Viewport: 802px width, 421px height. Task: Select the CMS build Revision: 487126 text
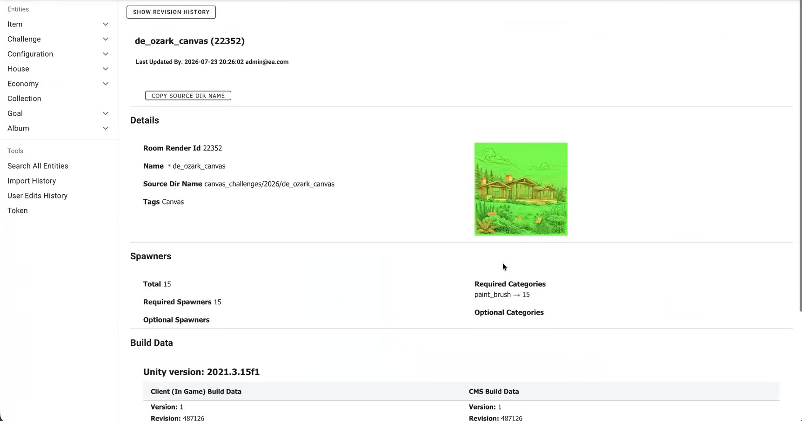pyautogui.click(x=496, y=418)
